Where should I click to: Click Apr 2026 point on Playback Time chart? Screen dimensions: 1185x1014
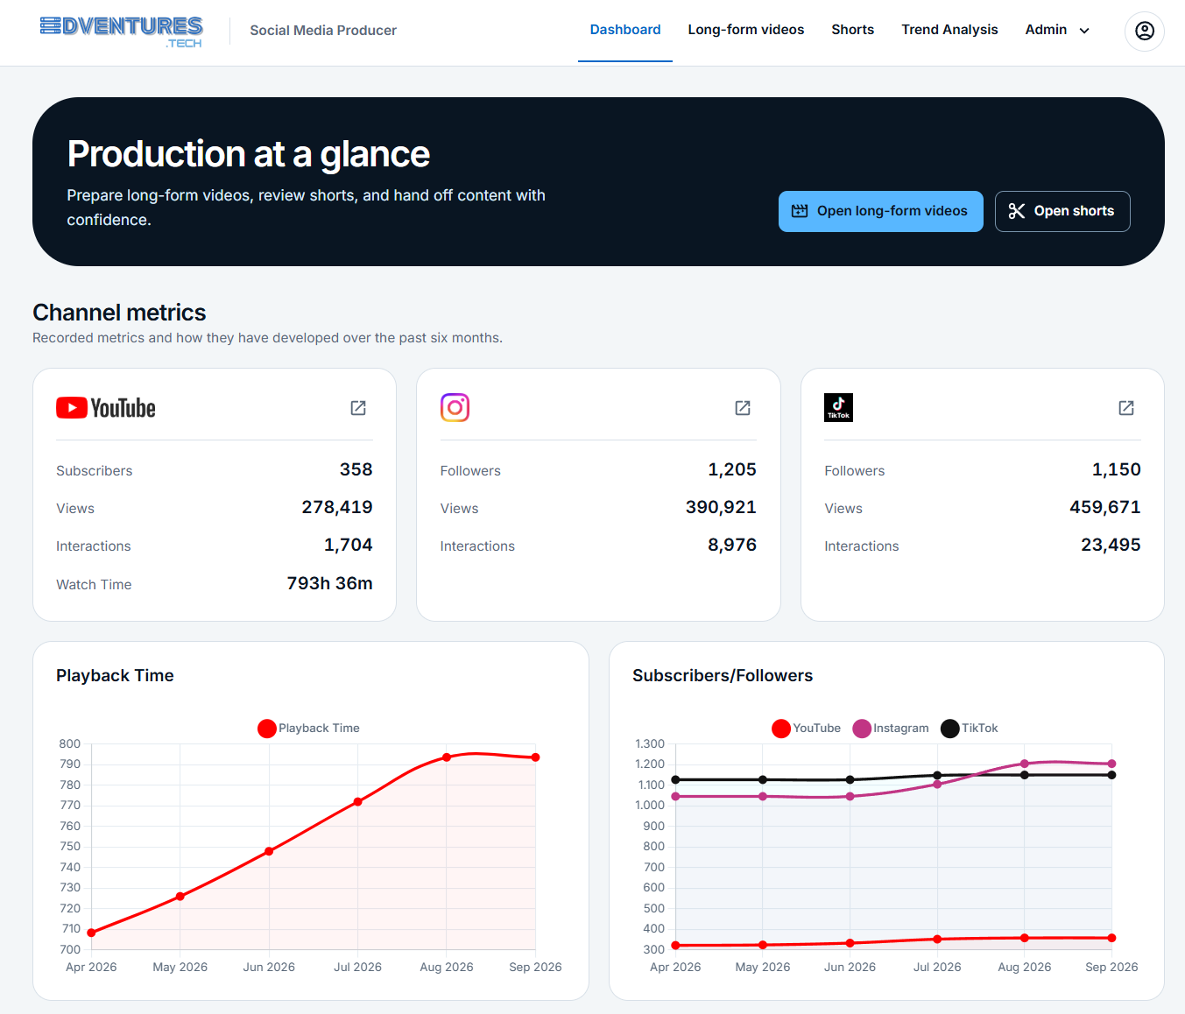[91, 933]
